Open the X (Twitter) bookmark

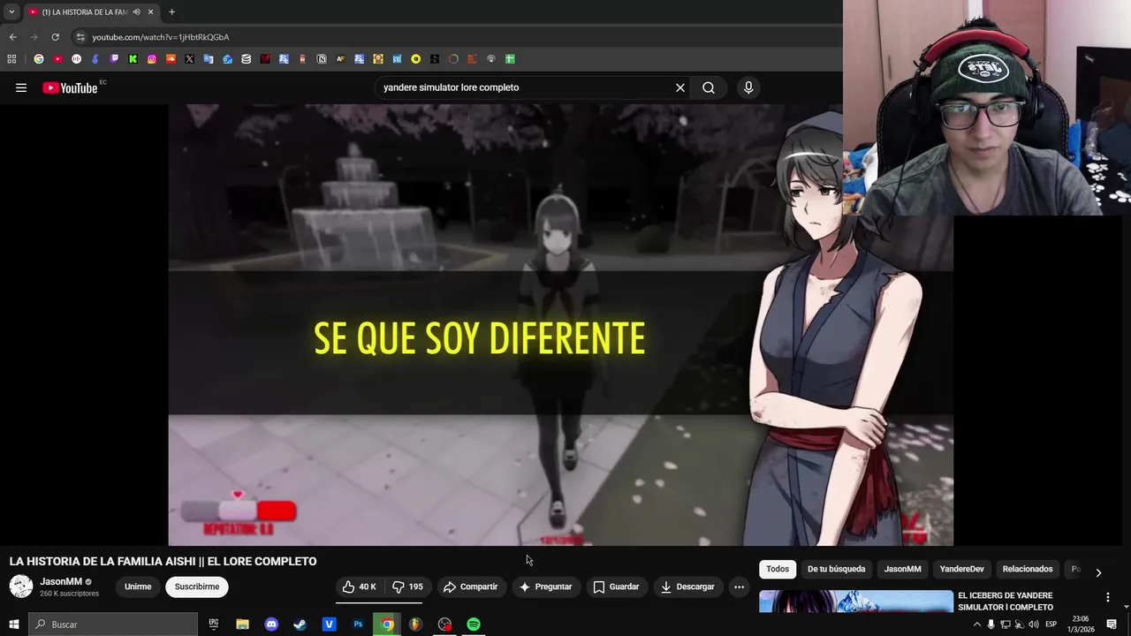tap(189, 59)
